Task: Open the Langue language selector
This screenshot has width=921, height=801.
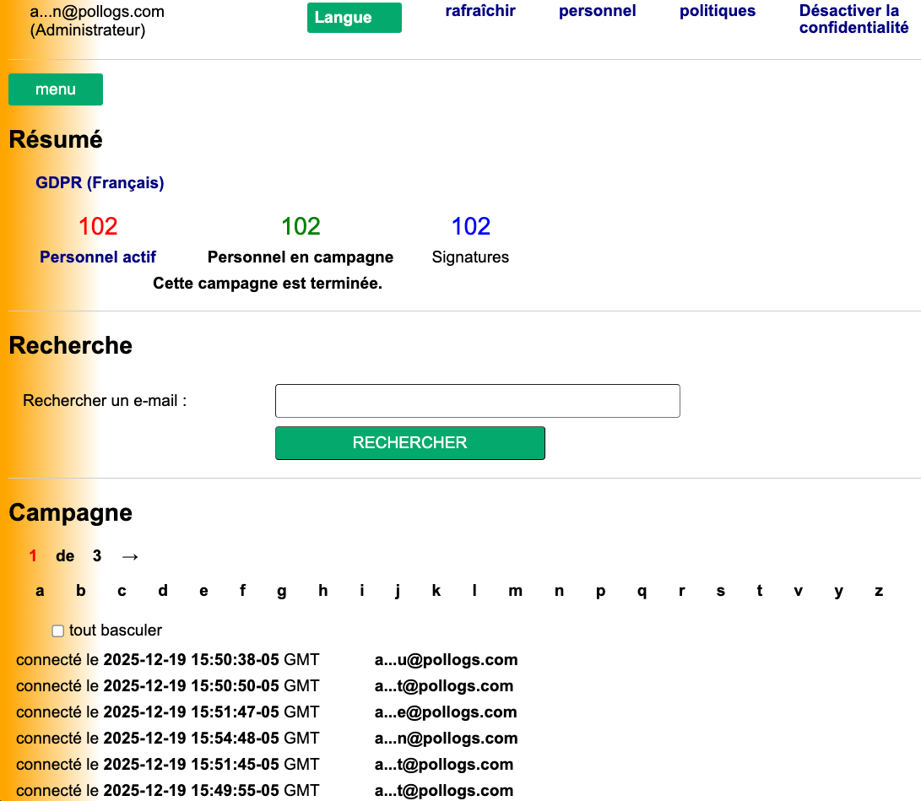Action: tap(354, 18)
